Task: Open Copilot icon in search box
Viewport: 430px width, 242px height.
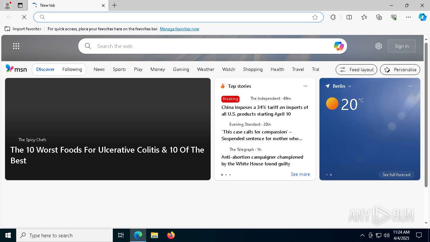Action: point(339,46)
